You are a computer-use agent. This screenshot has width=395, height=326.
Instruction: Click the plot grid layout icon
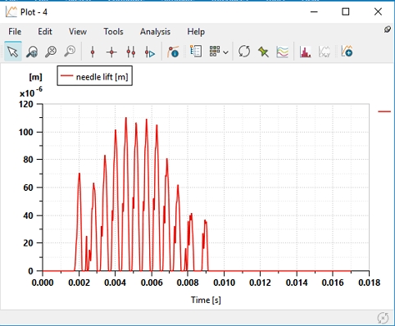[215, 51]
